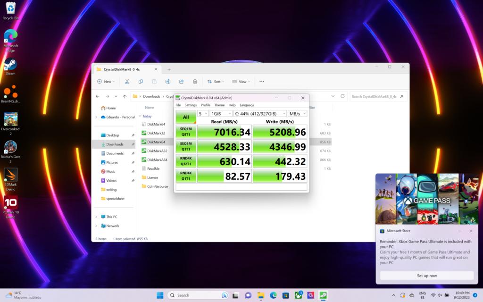Image resolution: width=483 pixels, height=302 pixels.
Task: Select the DiskMarkA32 file
Action: tap(157, 151)
